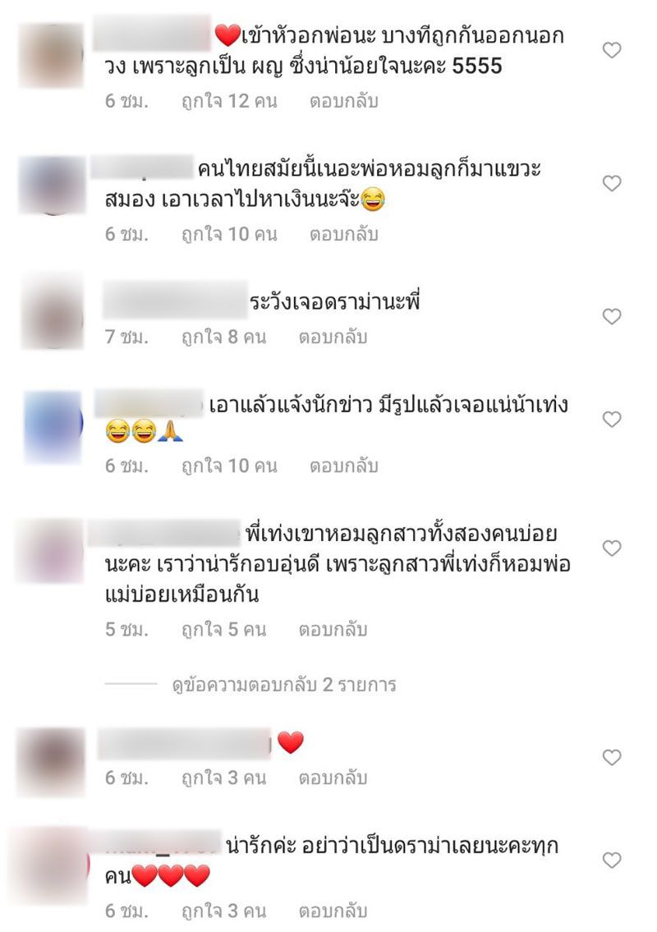Expand ดูข้อความตอบกลับ 2 รายการ replies
This screenshot has width=657, height=932.
pyautogui.click(x=283, y=685)
